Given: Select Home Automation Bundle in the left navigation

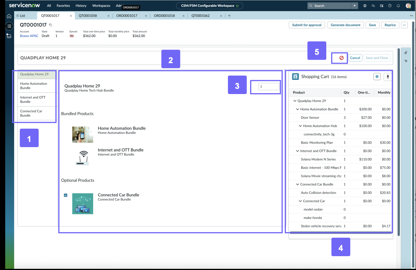Looking at the screenshot, I should 37,86.
